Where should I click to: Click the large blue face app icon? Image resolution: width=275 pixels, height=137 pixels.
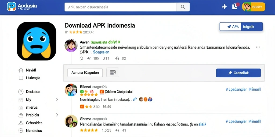click(x=37, y=41)
